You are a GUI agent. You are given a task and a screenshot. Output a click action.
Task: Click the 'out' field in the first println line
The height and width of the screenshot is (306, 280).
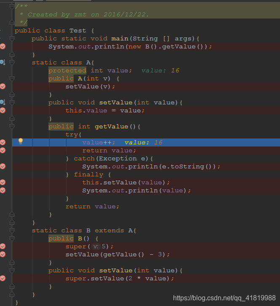point(84,46)
